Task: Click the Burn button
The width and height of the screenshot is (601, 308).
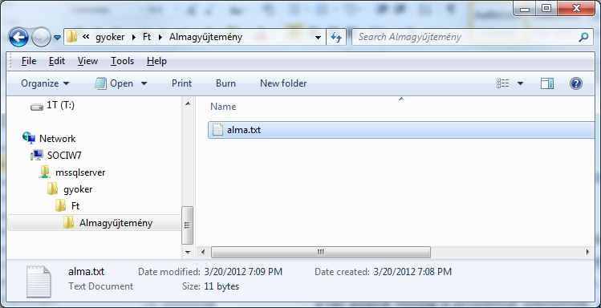Action: coord(225,83)
